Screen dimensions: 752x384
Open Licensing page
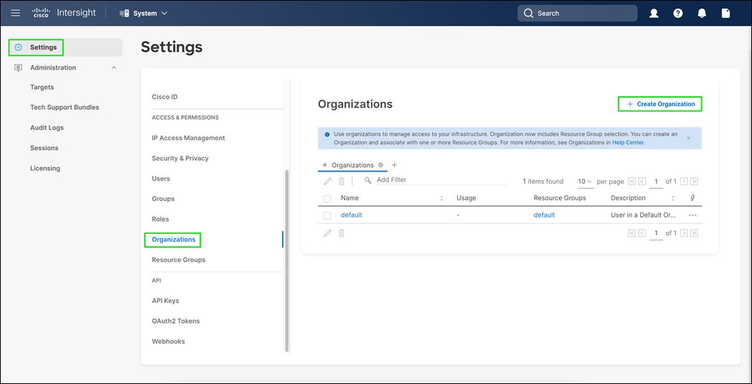[x=45, y=169]
